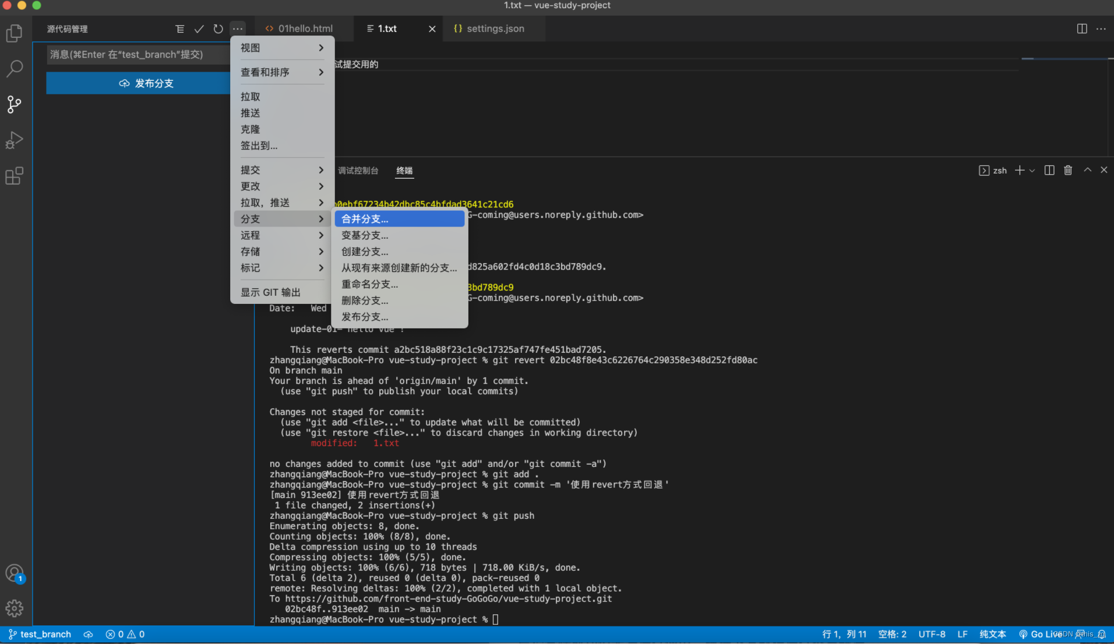Close the 1.txt editor tab
Image resolution: width=1114 pixels, height=644 pixels.
tap(432, 29)
